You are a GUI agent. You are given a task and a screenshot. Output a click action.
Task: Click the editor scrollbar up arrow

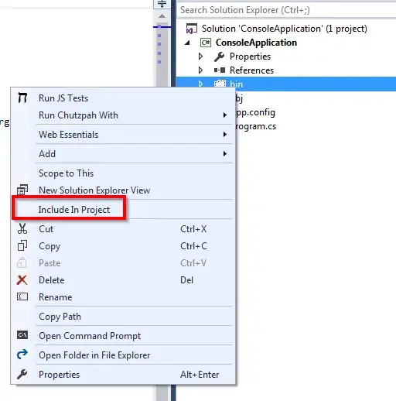click(x=162, y=16)
